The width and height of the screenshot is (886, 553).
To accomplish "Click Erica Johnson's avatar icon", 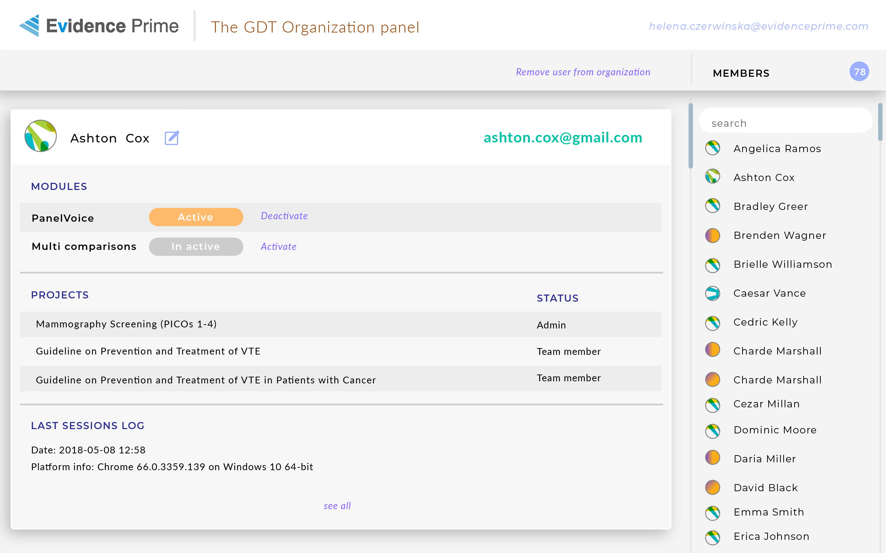I will [712, 538].
